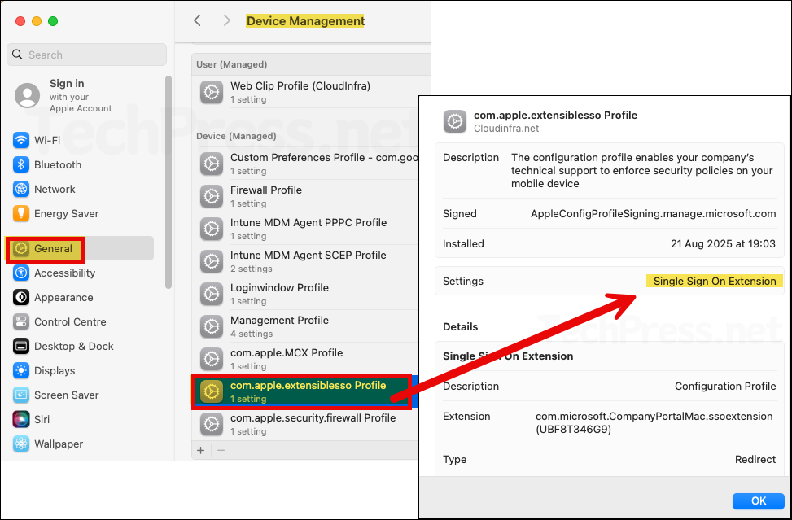Select Intune MDM Agent PPPC Profile row
The height and width of the screenshot is (520, 792).
pyautogui.click(x=306, y=229)
